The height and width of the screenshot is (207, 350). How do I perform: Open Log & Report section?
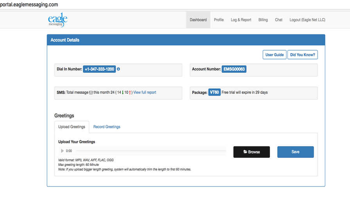tap(241, 20)
